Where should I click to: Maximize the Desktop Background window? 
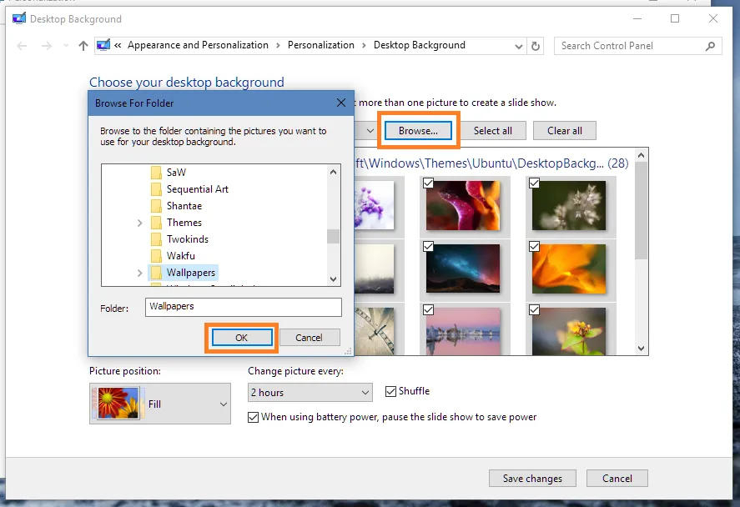click(x=675, y=18)
